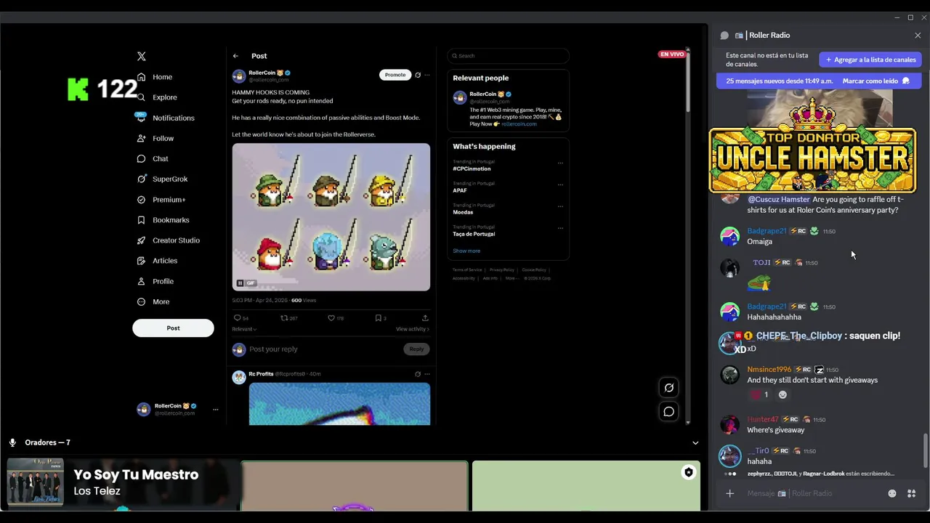This screenshot has width=930, height=523.
Task: Click the Grok icon beside Promote
Action: point(418,75)
